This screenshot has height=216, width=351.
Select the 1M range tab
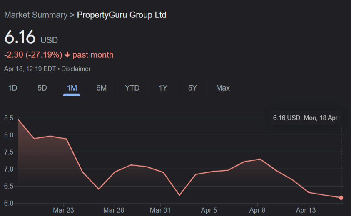pos(72,88)
